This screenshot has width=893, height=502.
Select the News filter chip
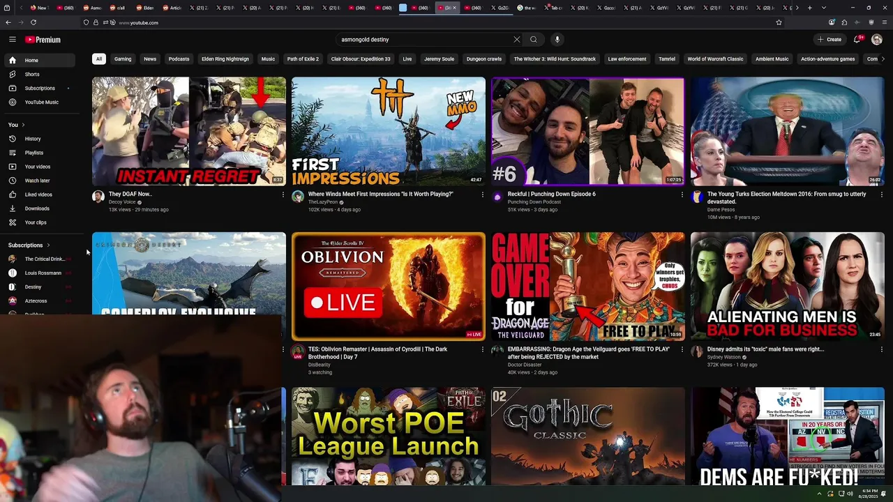(150, 59)
